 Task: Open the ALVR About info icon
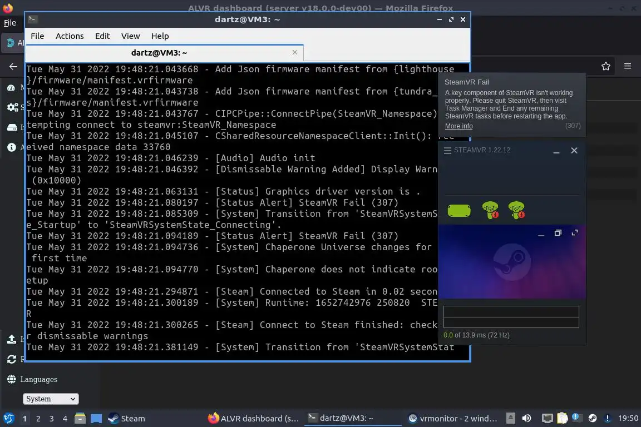(12, 147)
